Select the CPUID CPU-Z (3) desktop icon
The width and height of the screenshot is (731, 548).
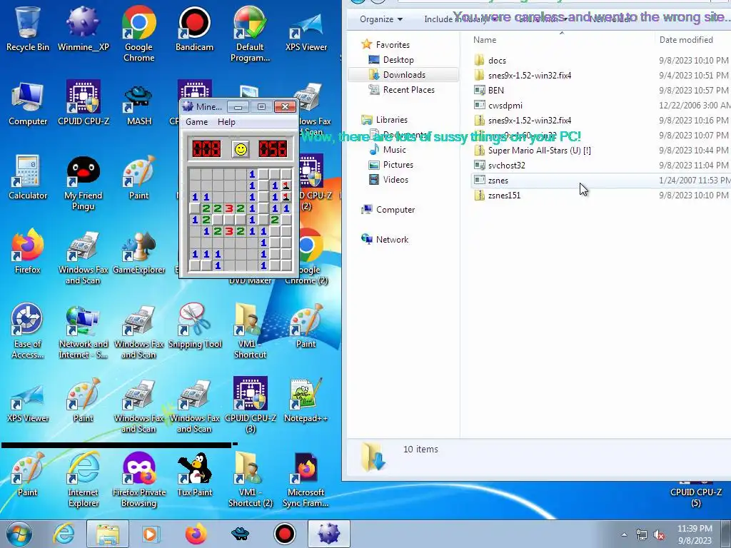pyautogui.click(x=250, y=405)
